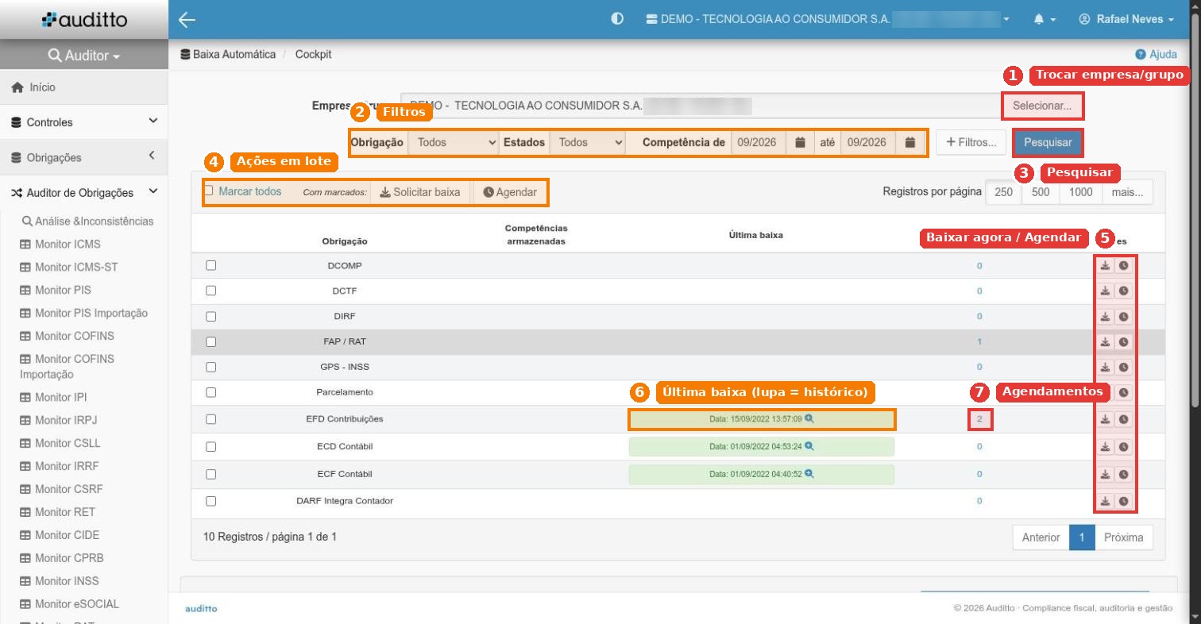Set records per page to 500
The width and height of the screenshot is (1201, 624).
tap(1041, 192)
